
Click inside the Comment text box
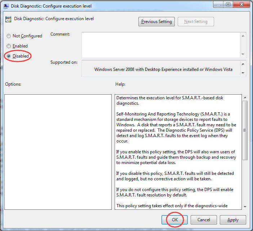(x=161, y=45)
